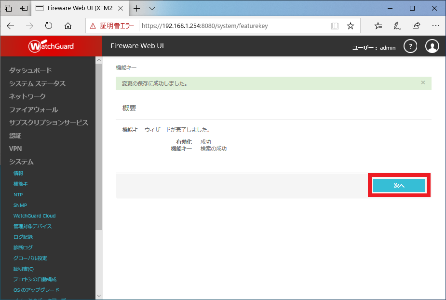
Task: Open reading view from address bar
Action: 335,26
